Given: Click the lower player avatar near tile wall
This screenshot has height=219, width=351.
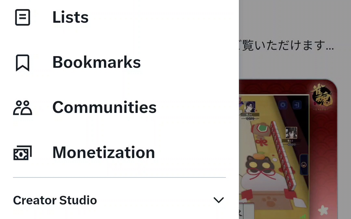Looking at the screenshot, I should point(291,133).
